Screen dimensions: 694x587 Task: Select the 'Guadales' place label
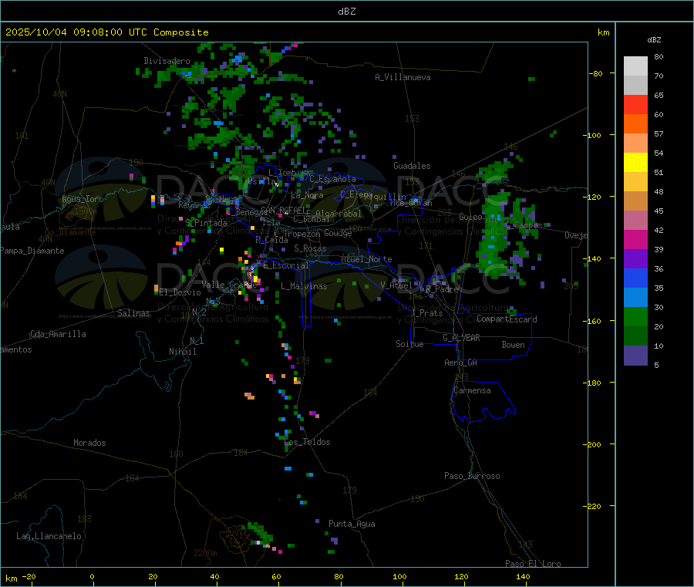(412, 166)
